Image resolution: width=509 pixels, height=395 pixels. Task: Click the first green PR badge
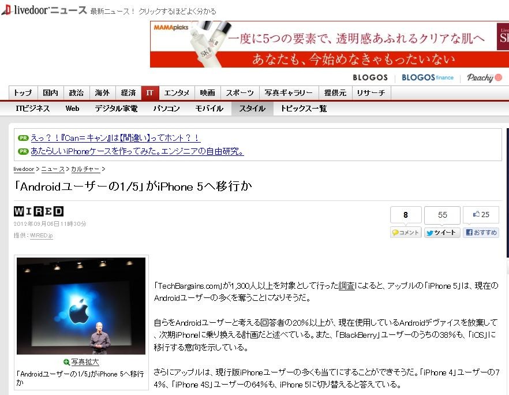[23, 137]
